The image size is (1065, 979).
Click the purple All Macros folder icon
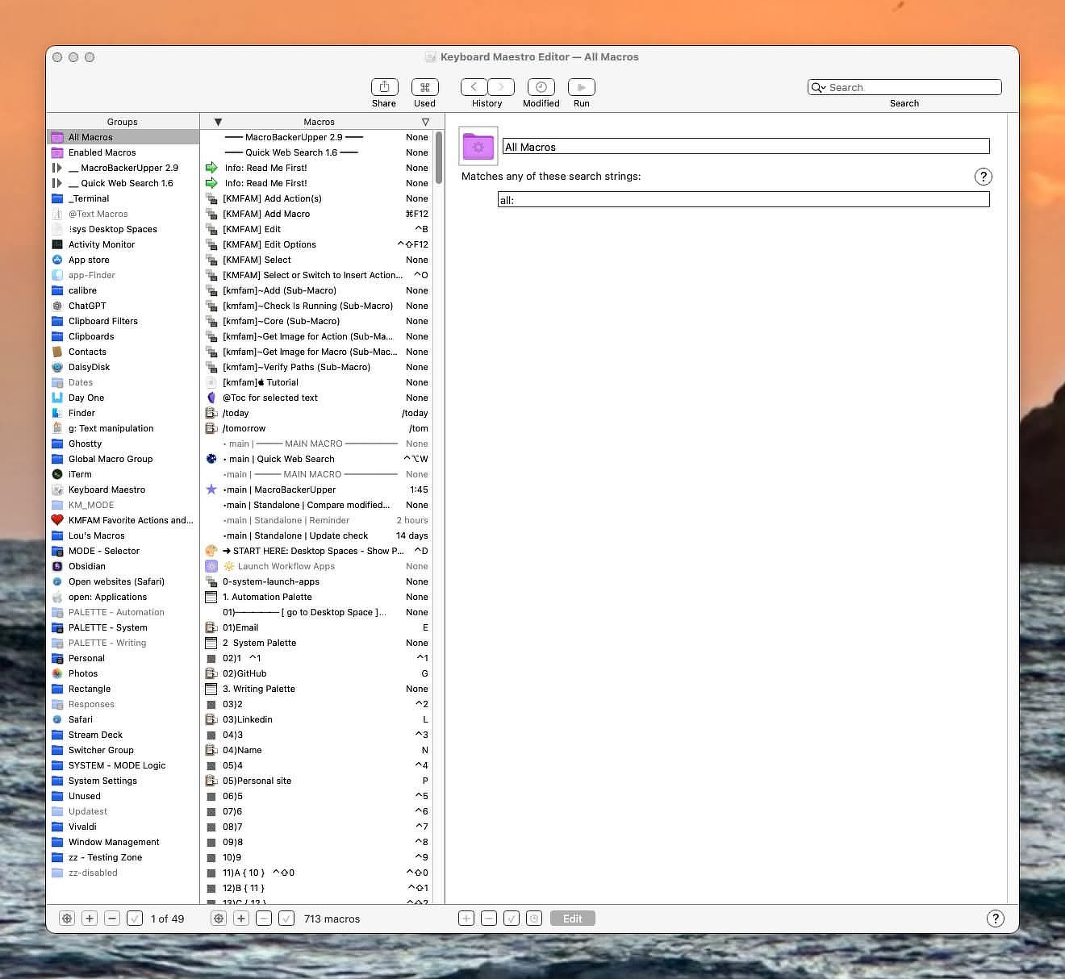478,146
